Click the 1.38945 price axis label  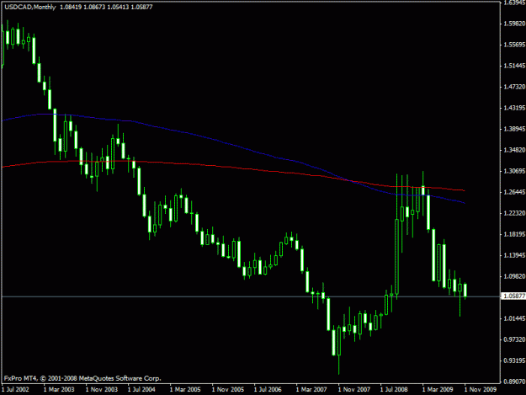point(514,129)
